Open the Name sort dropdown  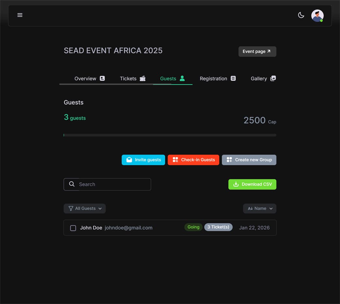coord(260,208)
